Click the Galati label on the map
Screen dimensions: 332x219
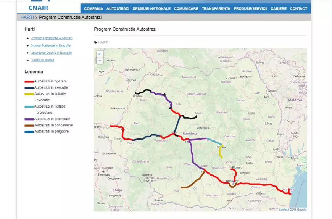click(277, 149)
